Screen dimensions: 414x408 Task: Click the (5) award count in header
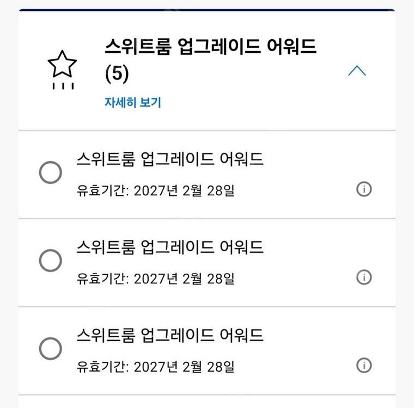tap(117, 75)
